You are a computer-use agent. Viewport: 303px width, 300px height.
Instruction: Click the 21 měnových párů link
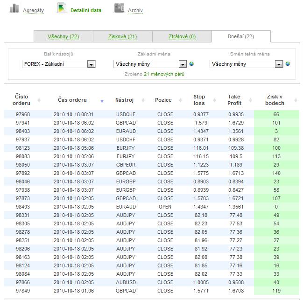coord(164,74)
